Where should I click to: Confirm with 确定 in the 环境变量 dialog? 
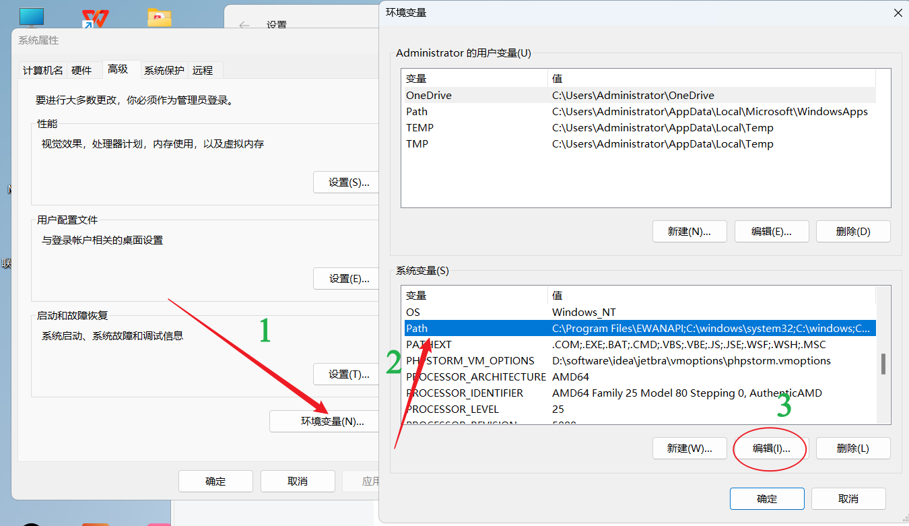pos(767,498)
